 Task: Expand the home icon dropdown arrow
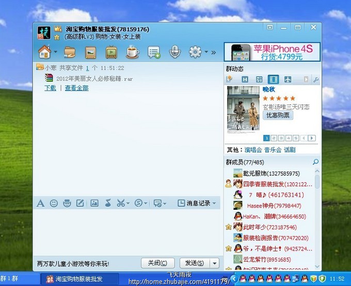pyautogui.click(x=56, y=52)
